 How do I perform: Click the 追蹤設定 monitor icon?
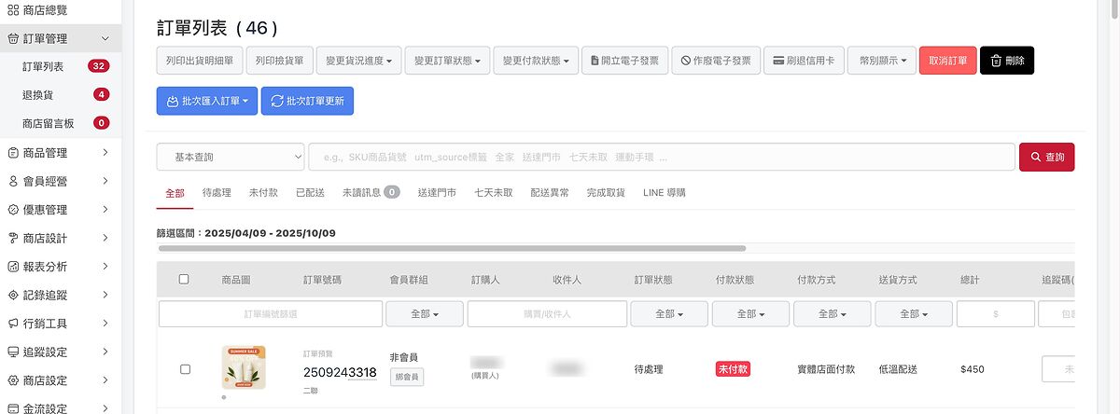(13, 352)
